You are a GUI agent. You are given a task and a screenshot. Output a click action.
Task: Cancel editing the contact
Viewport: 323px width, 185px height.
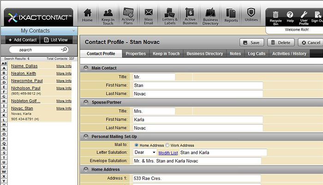point(311,43)
